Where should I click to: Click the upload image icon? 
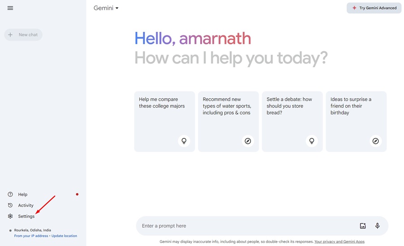[x=363, y=226]
